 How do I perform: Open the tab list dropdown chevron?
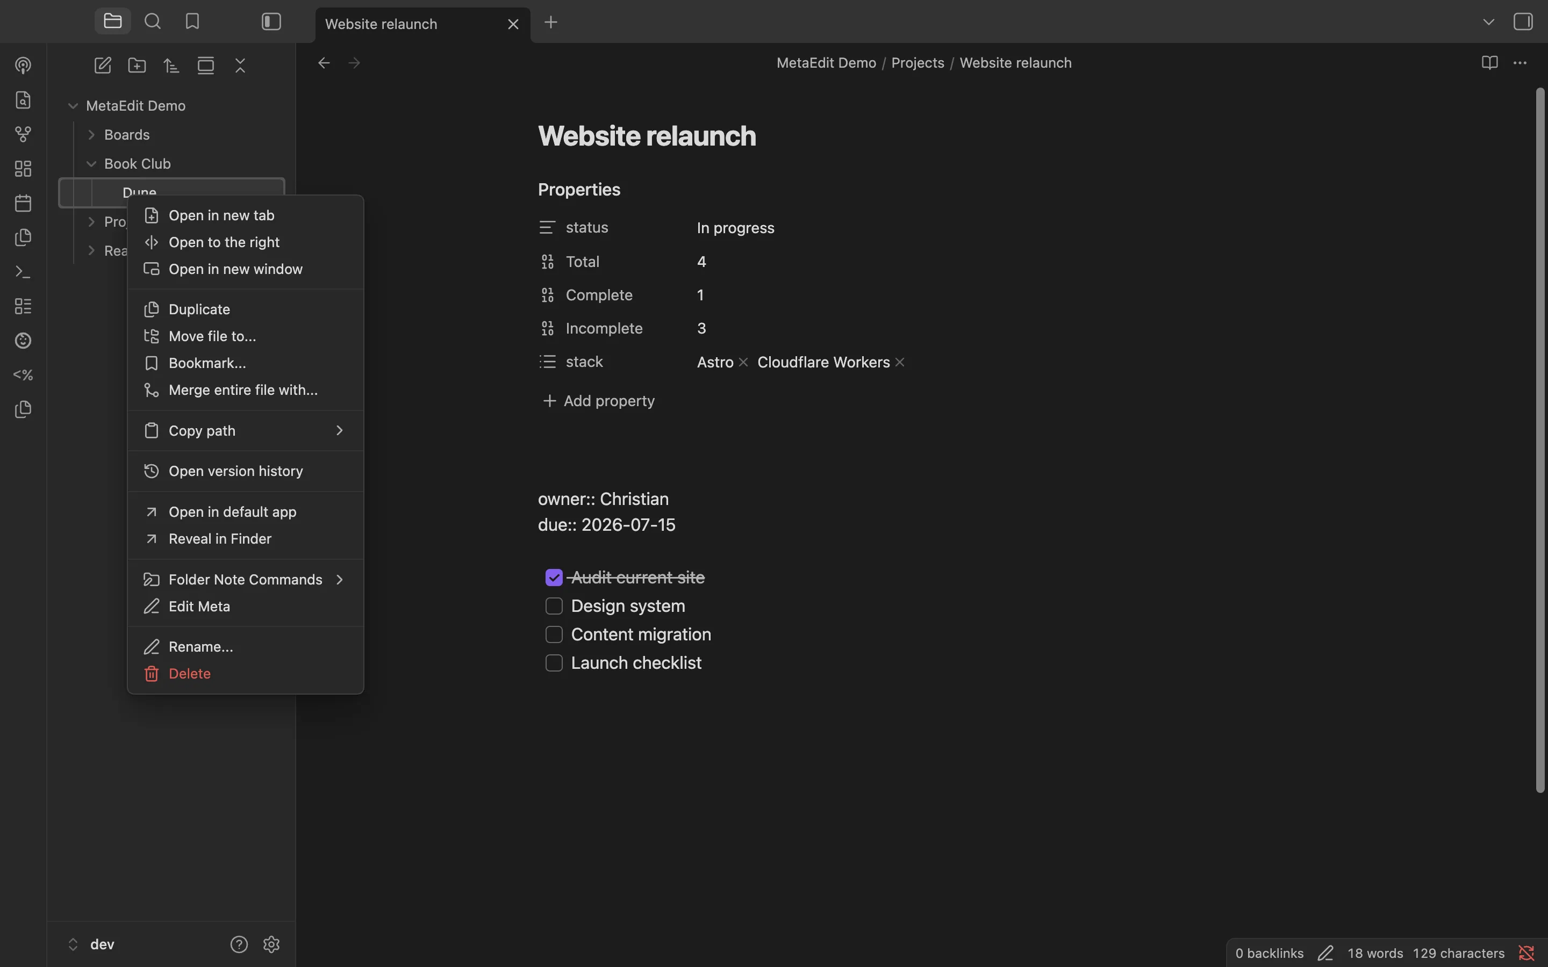pyautogui.click(x=1488, y=21)
